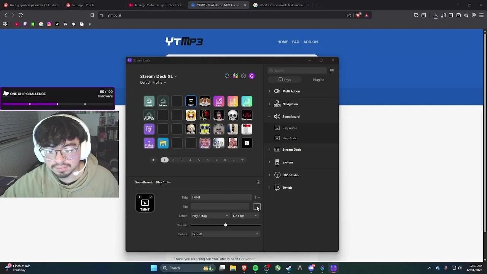Adjust the Volume slider handle
This screenshot has height=274, width=487.
226,225
